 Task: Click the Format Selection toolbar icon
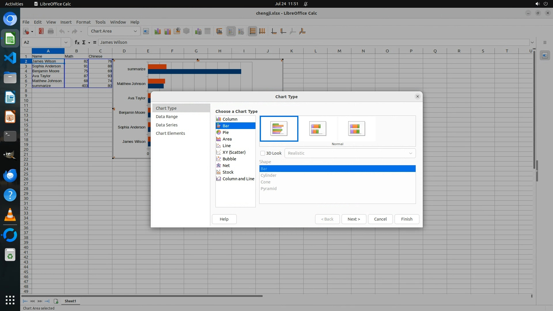[146, 31]
